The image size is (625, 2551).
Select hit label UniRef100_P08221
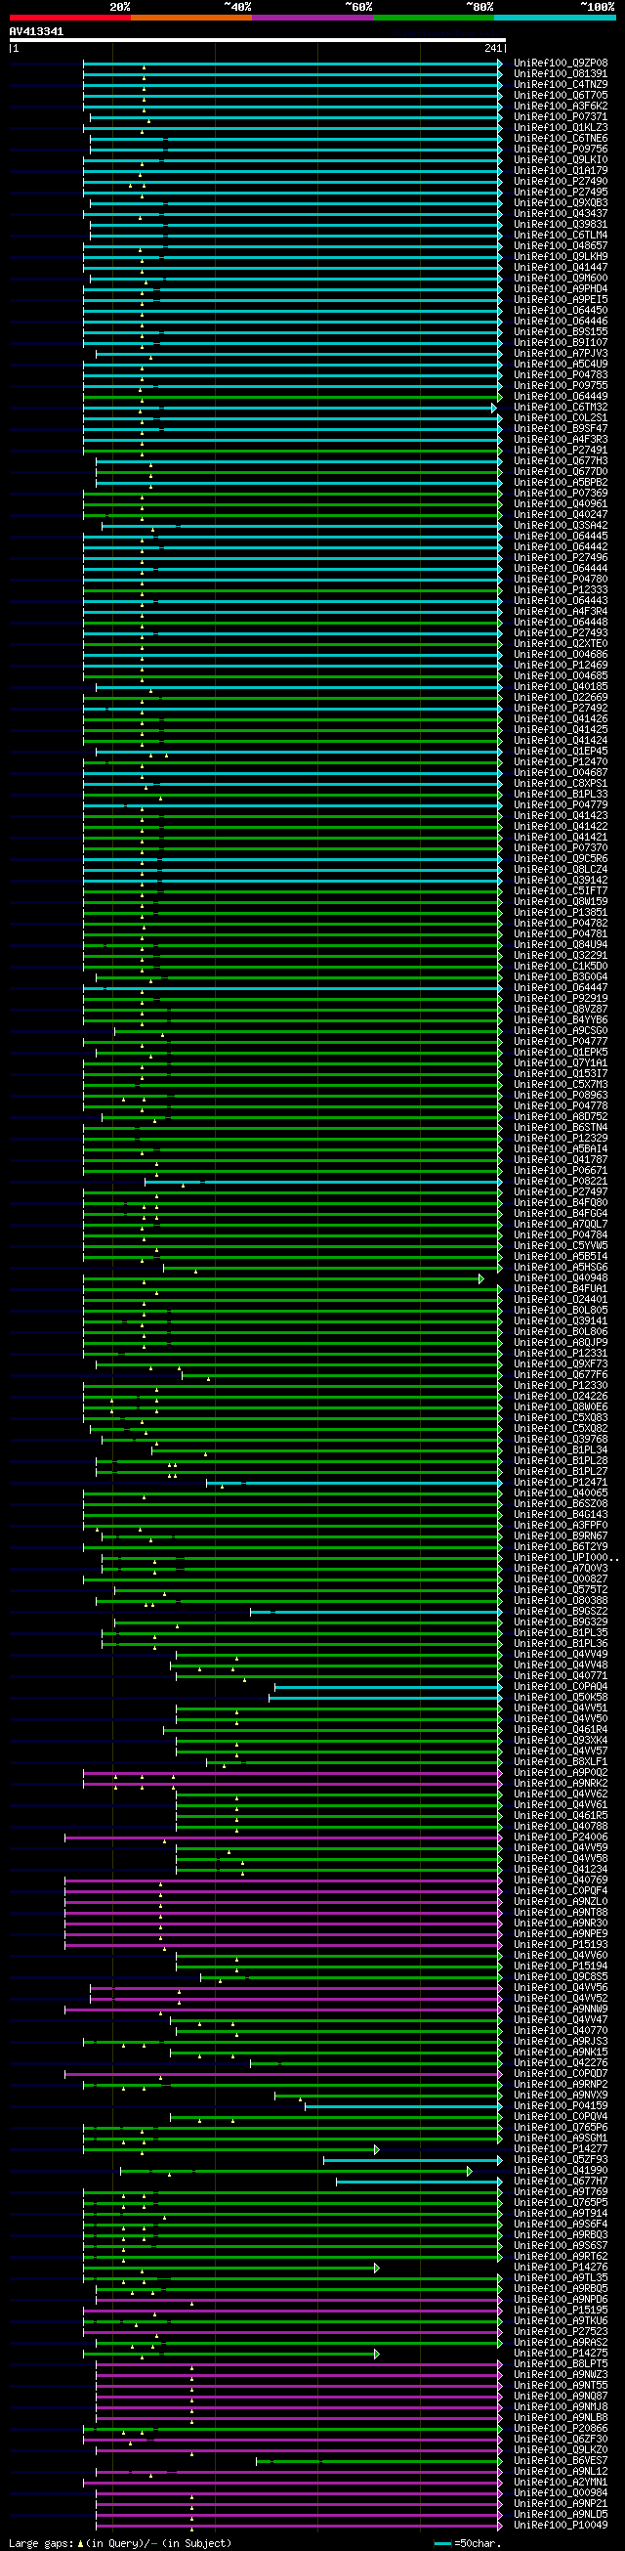[x=561, y=1182]
